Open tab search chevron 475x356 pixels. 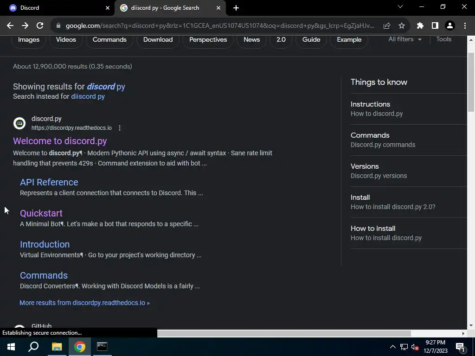pyautogui.click(x=400, y=6)
